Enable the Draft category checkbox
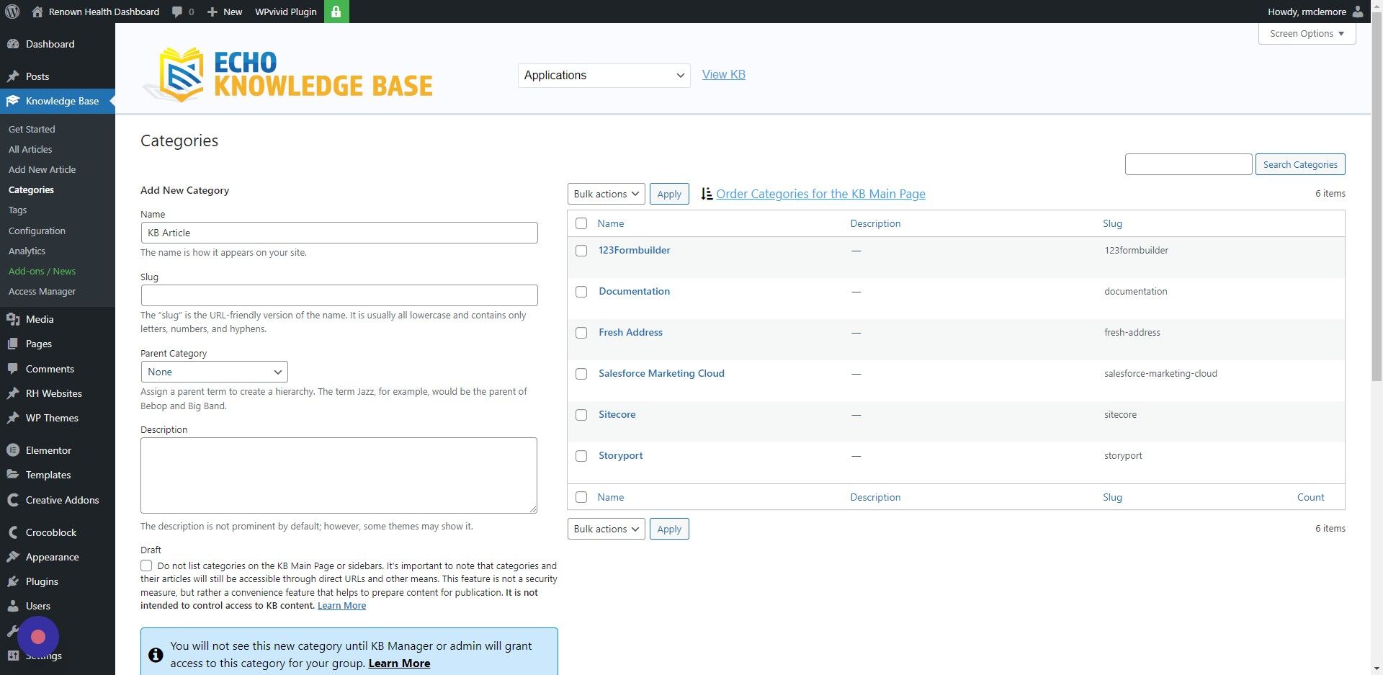This screenshot has width=1383, height=675. tap(146, 566)
